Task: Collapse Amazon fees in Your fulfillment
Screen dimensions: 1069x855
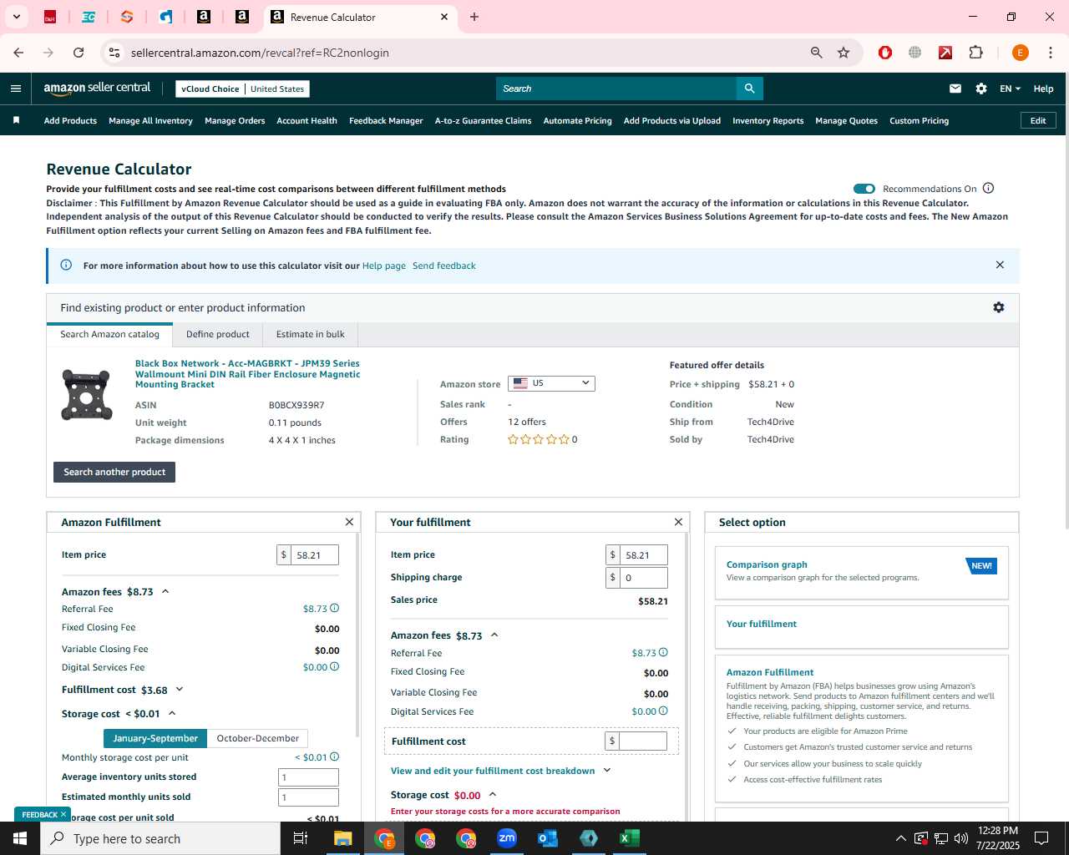Action: click(x=494, y=635)
